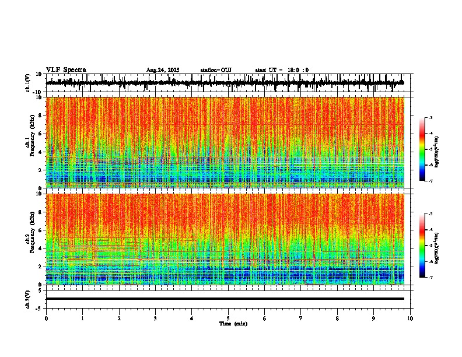The width and height of the screenshot is (462, 357).
Task: Click the "station=OUI" header text
Action: click(x=216, y=70)
